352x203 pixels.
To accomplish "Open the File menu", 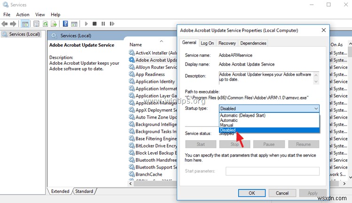I will pos(7,15).
